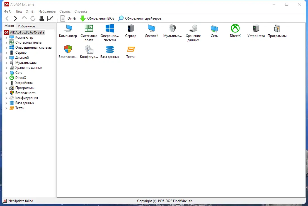This screenshot has height=206, width=308.
Task: Switch to the Меню tab
Action: (x=9, y=26)
